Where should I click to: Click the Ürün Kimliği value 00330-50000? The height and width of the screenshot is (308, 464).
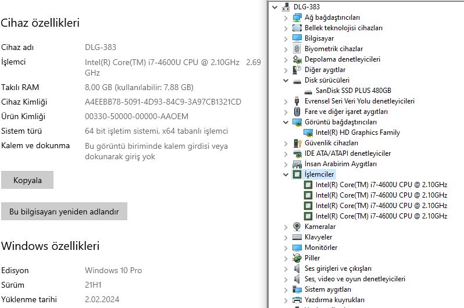(x=137, y=116)
